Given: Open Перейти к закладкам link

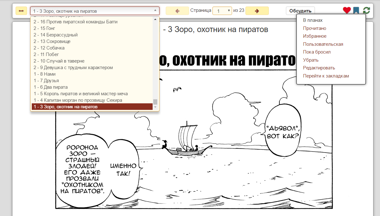Looking at the screenshot, I should pos(325,76).
